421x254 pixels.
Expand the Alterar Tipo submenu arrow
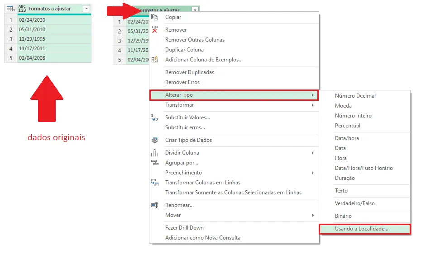pos(312,95)
